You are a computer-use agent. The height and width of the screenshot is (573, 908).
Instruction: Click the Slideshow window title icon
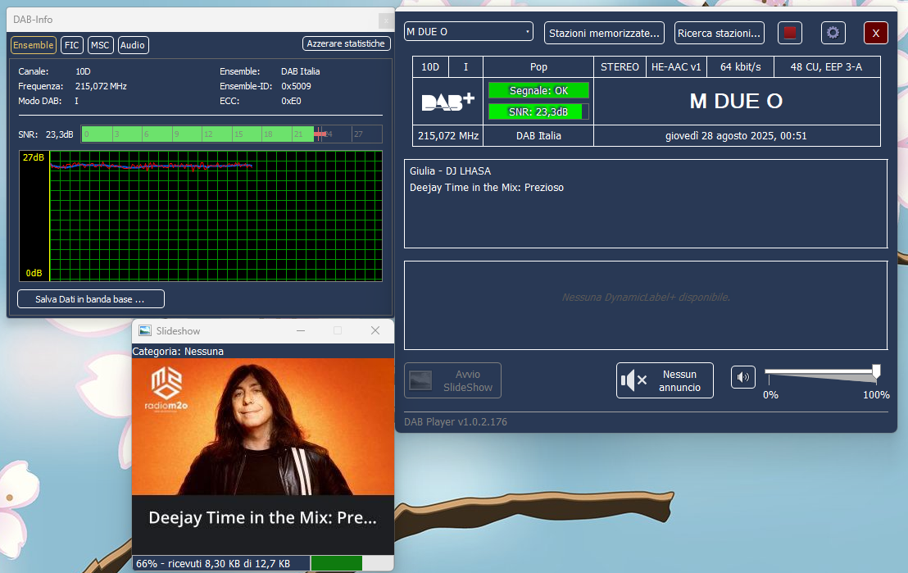pos(145,330)
